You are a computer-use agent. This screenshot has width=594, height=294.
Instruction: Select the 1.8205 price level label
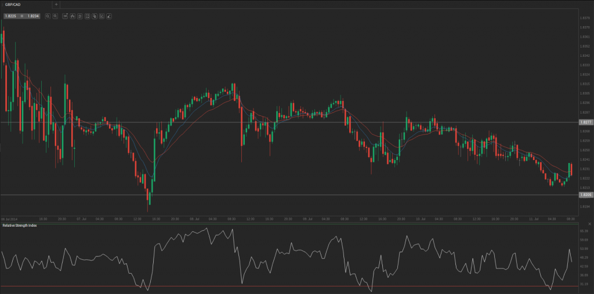coord(585,195)
